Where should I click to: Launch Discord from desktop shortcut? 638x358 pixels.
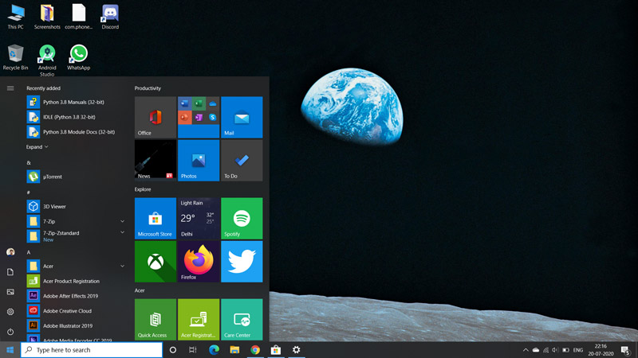[x=110, y=17]
